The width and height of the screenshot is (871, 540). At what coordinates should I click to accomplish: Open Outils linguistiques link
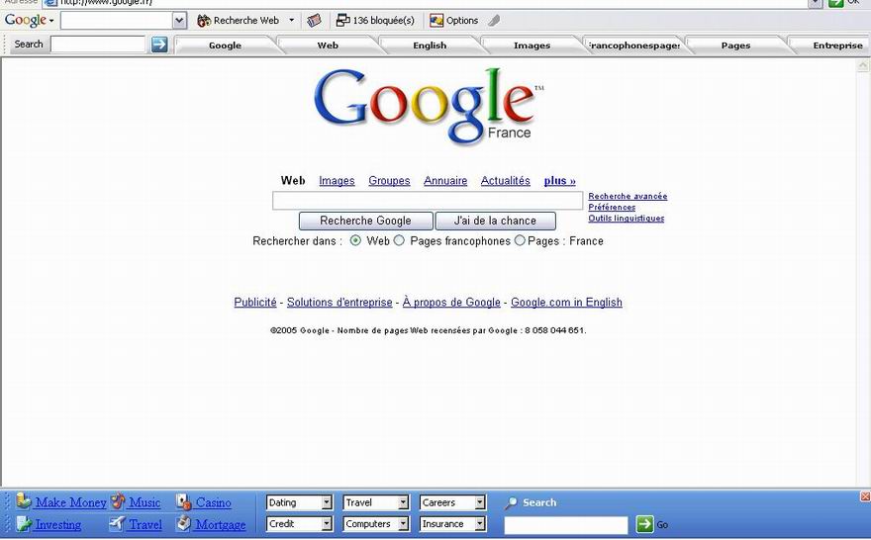click(626, 219)
